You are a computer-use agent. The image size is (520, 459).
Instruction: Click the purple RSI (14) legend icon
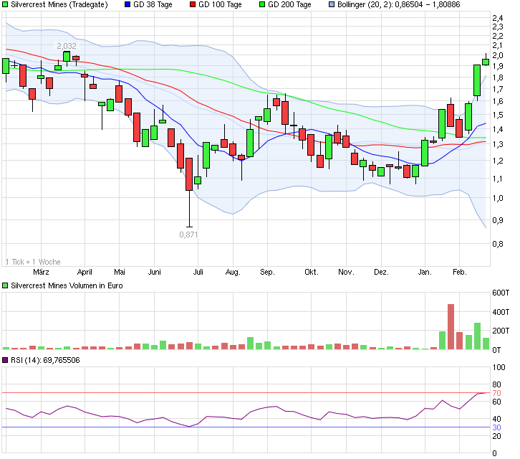pyautogui.click(x=6, y=360)
